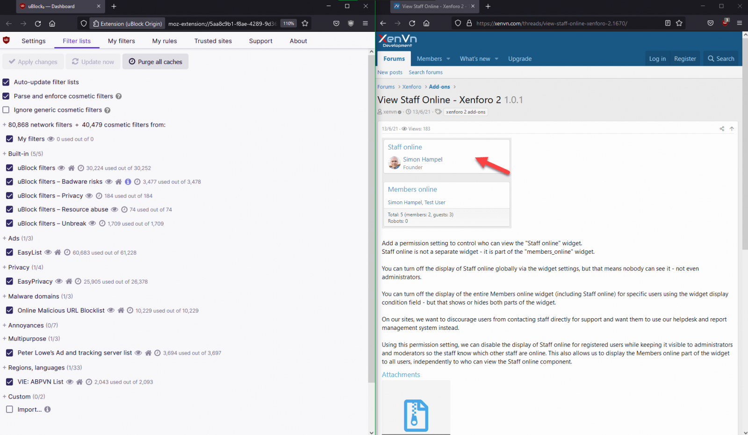748x435 pixels.
Task: Open home icon for VIE: ABPVN List
Action: click(79, 382)
